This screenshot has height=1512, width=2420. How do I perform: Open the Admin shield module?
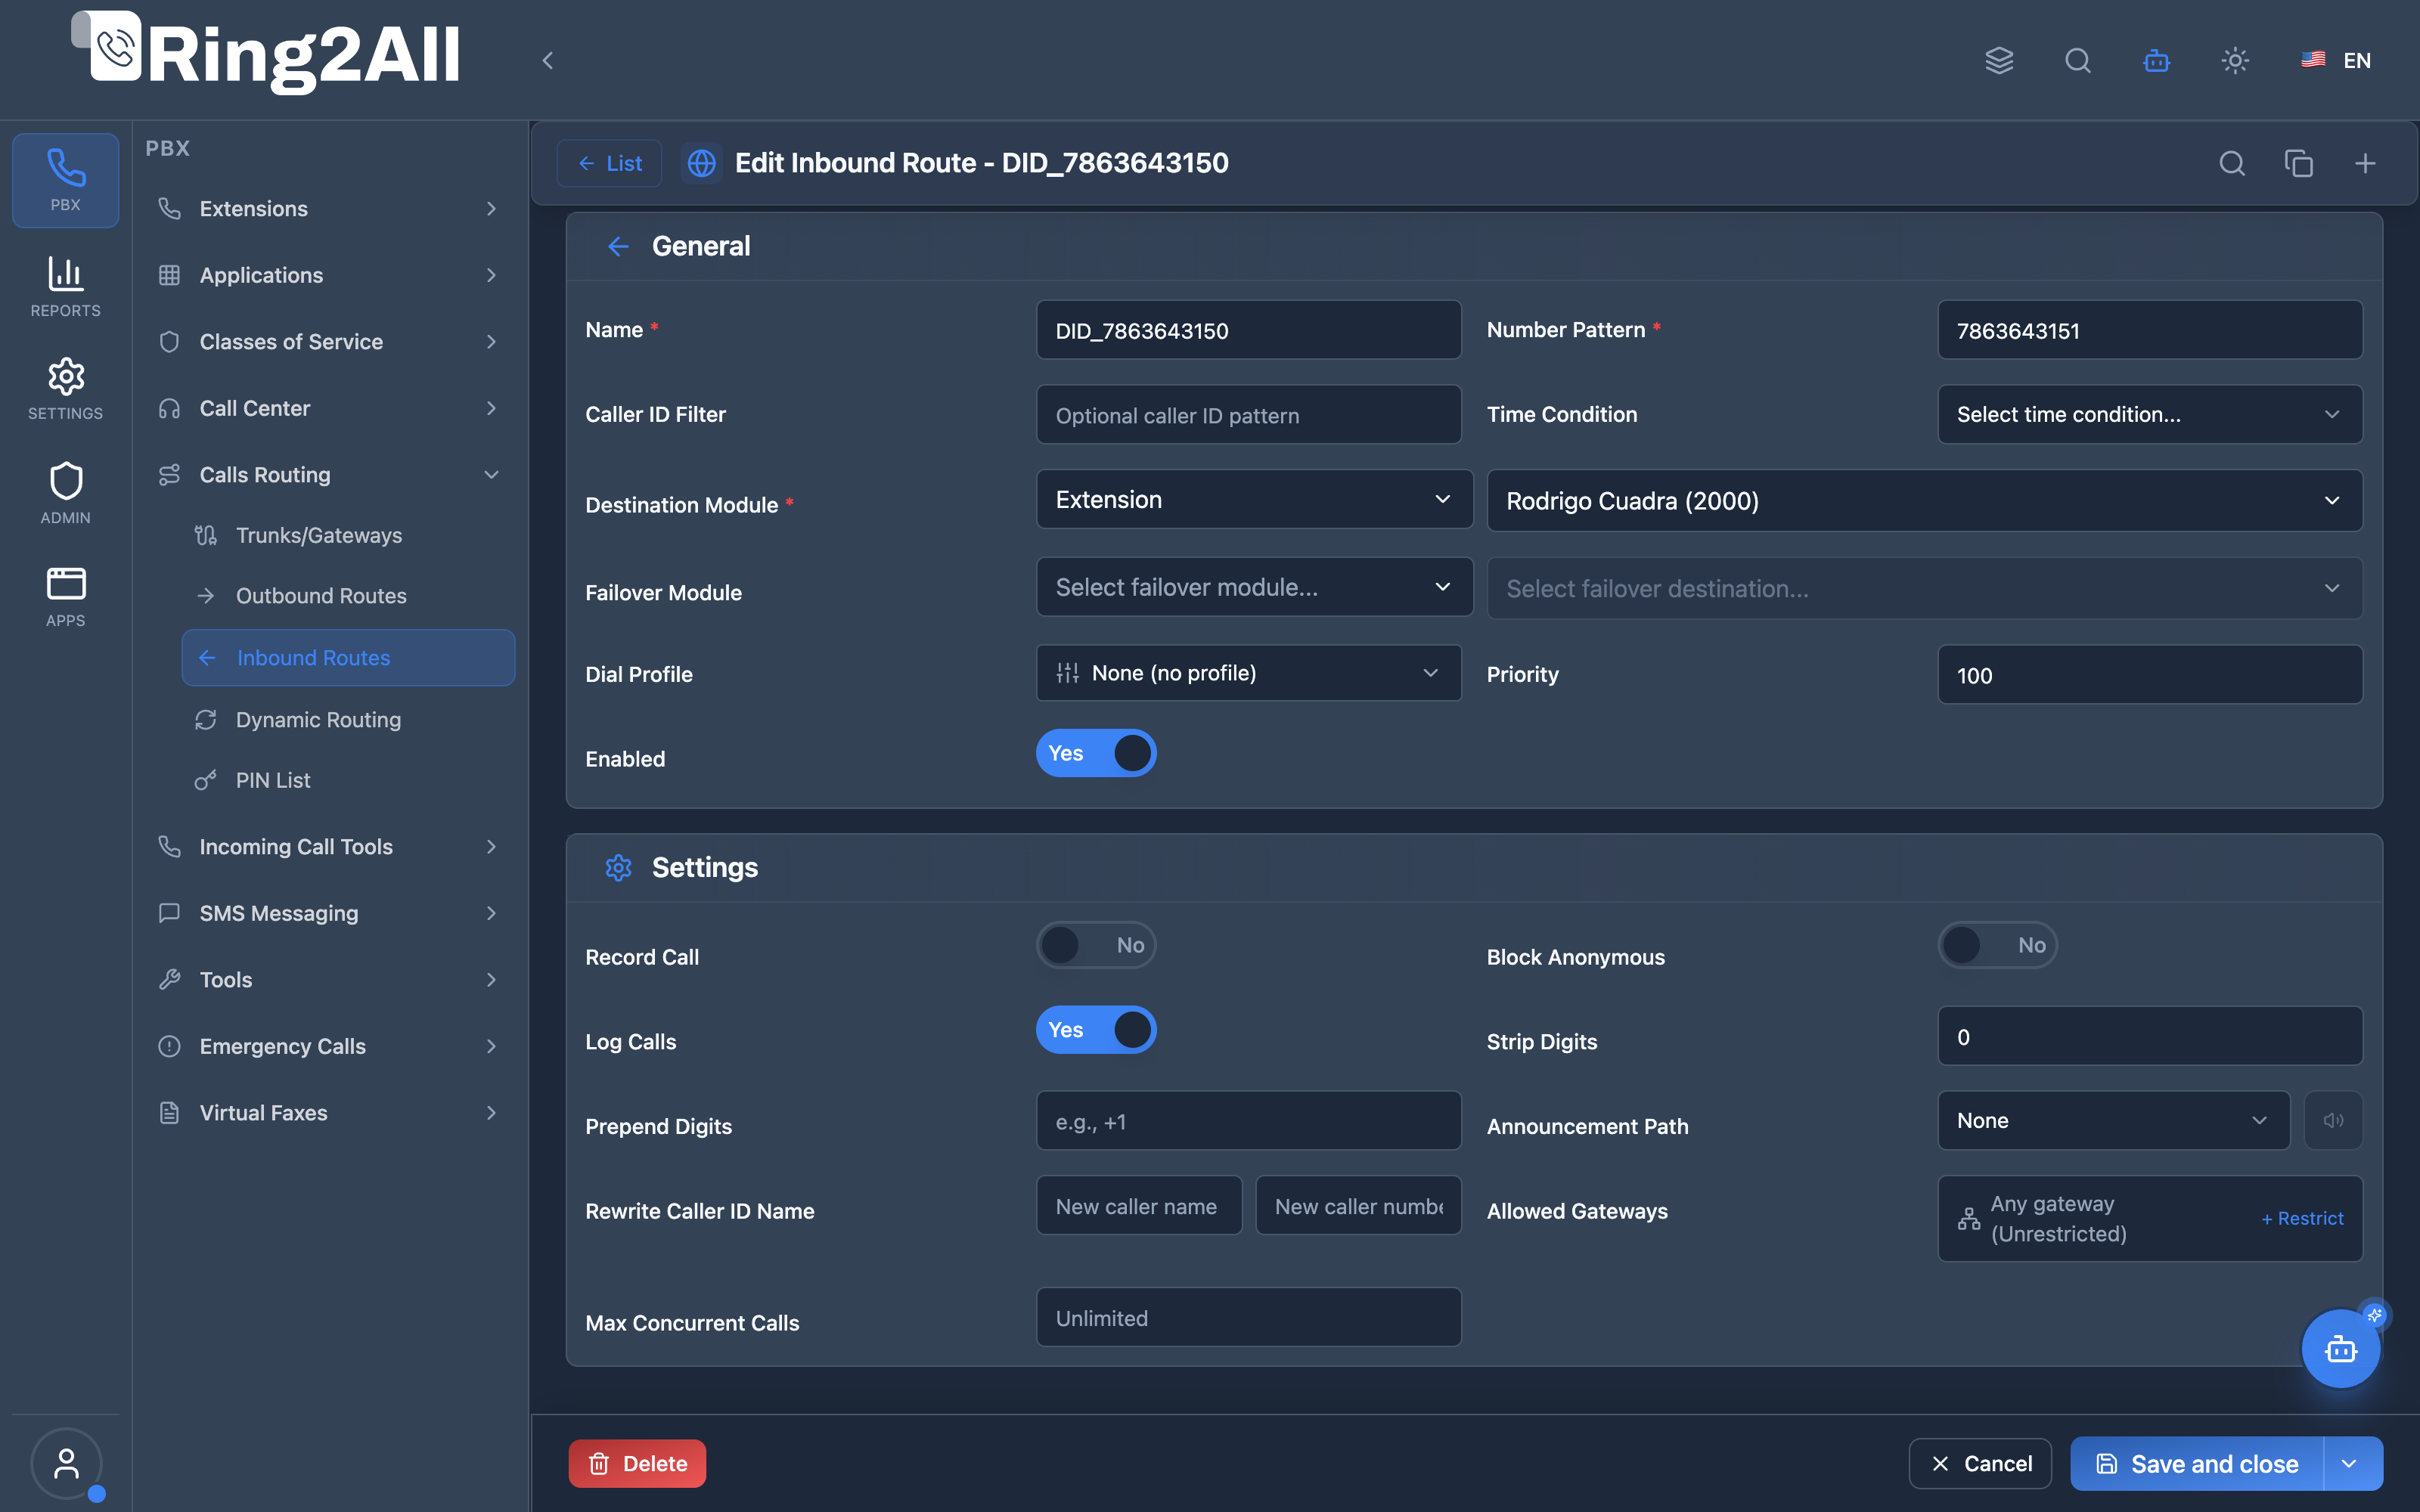65,493
